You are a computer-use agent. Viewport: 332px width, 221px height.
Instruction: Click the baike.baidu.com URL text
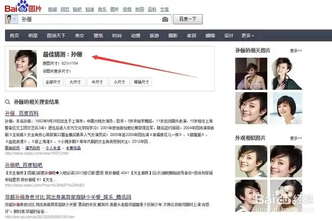37,153
